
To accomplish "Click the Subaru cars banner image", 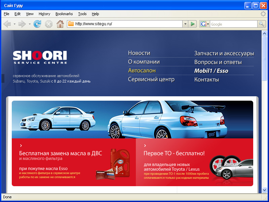I will point(132,120).
